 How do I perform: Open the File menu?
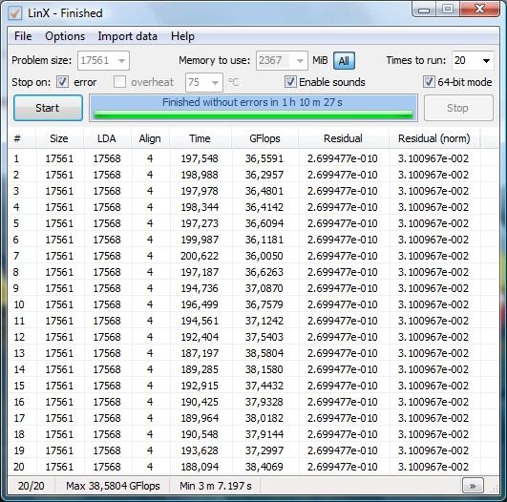(23, 36)
